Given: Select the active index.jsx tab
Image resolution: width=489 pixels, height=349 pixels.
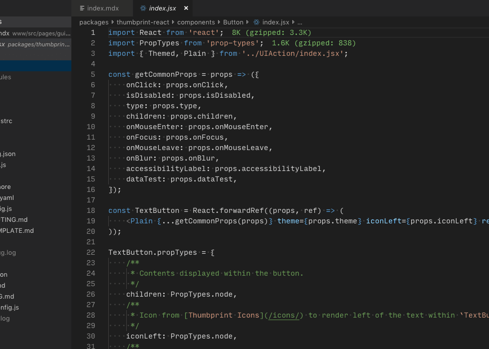Looking at the screenshot, I should pyautogui.click(x=163, y=8).
